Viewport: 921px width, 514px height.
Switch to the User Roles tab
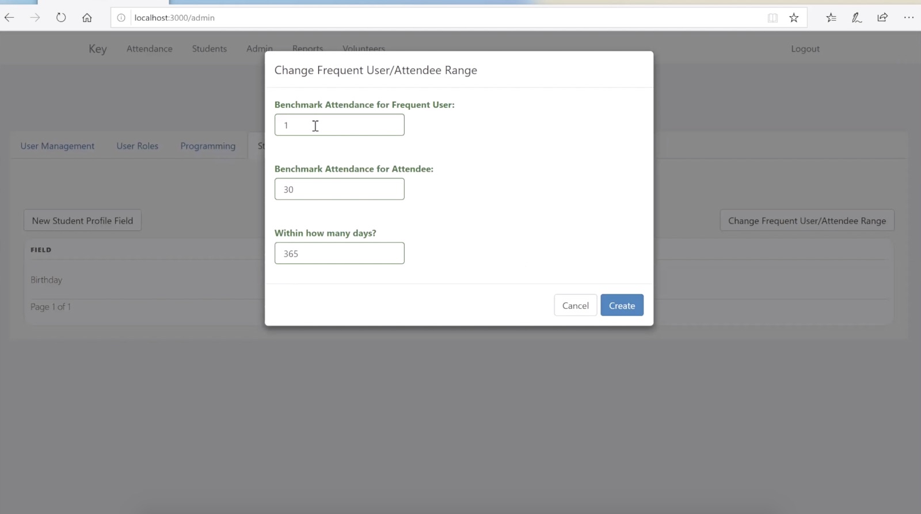pyautogui.click(x=137, y=146)
